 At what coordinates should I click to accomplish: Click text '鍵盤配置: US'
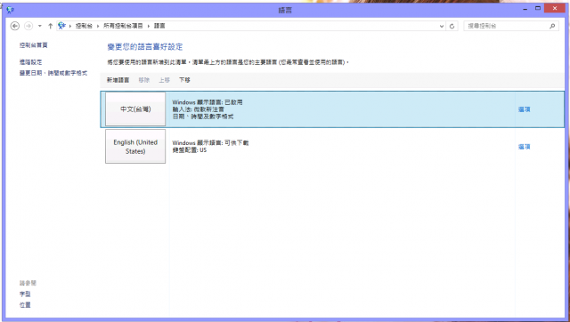[190, 150]
